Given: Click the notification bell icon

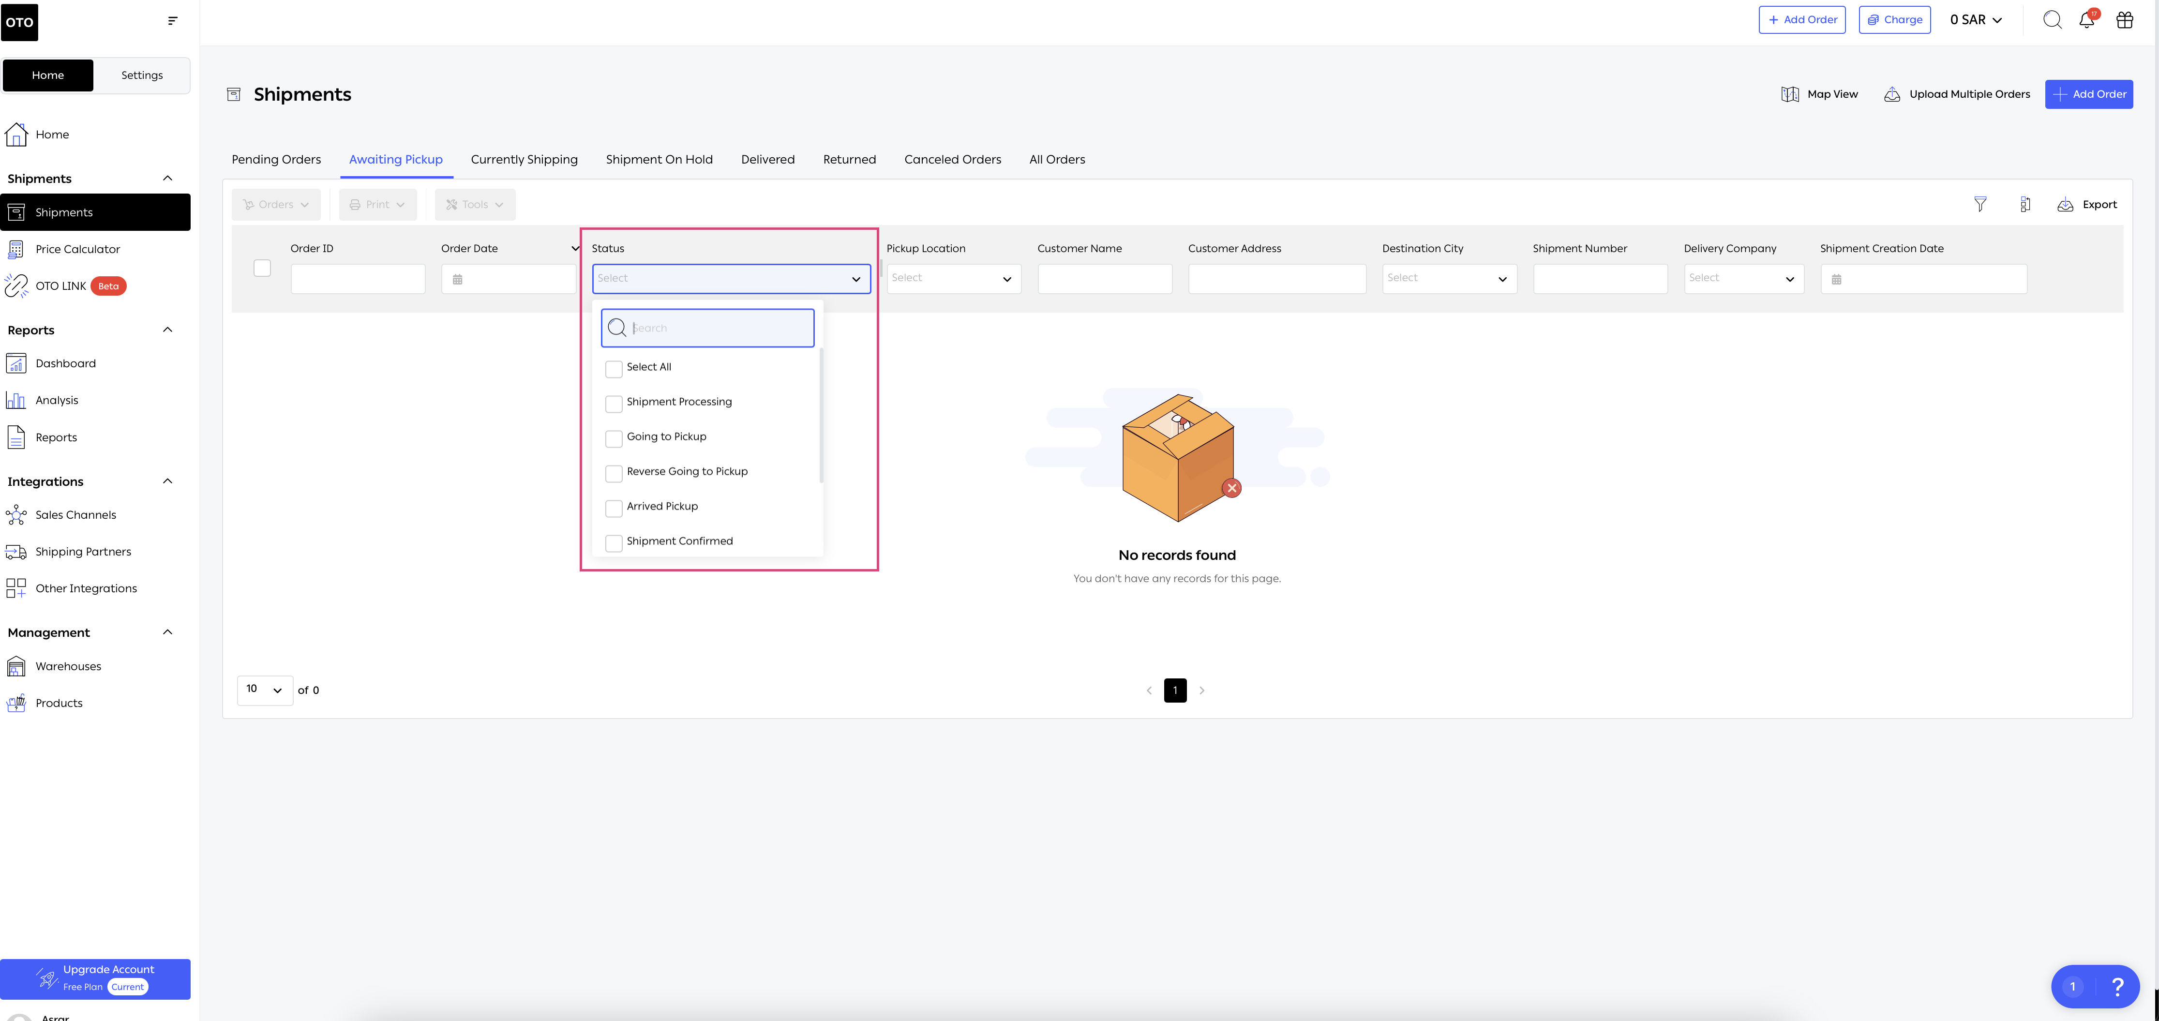Looking at the screenshot, I should coord(2086,20).
